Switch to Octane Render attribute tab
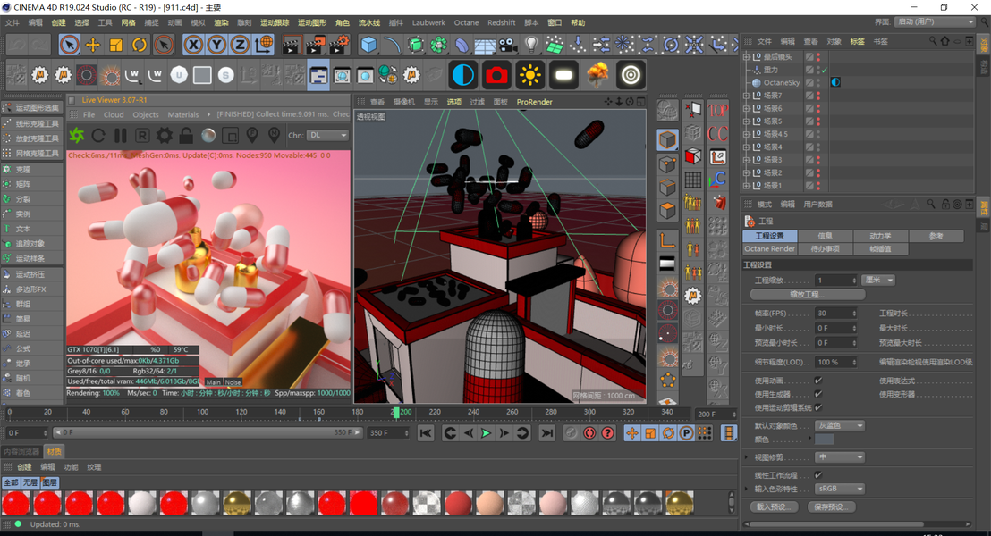Viewport: 991px width, 536px height. 770,248
